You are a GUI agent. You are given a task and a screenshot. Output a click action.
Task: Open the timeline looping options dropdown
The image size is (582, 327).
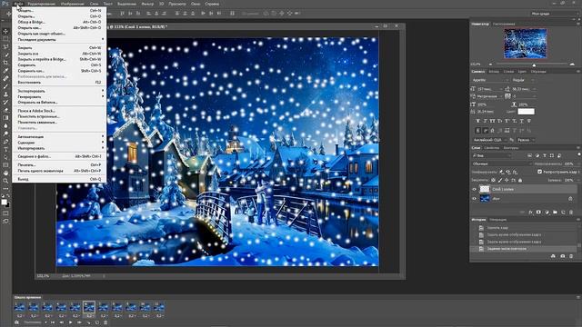point(35,322)
